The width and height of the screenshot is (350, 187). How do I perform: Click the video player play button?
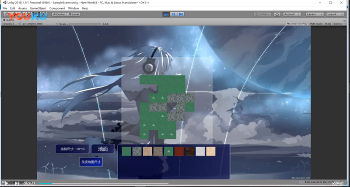point(7,183)
